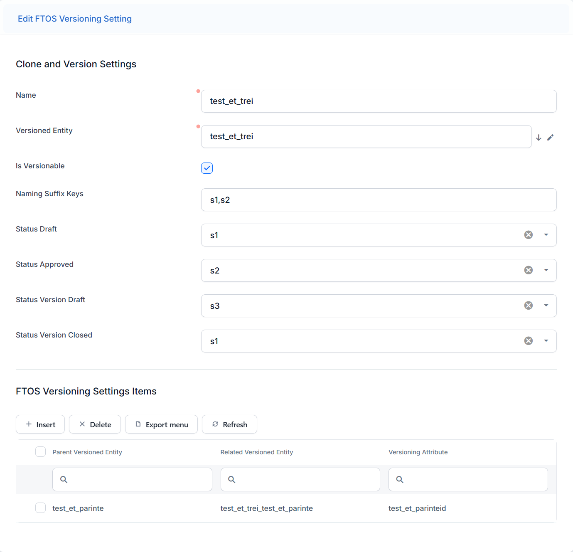Screen dimensions: 573x552
Task: Expand the Status Version Closed dropdown
Action: (546, 341)
